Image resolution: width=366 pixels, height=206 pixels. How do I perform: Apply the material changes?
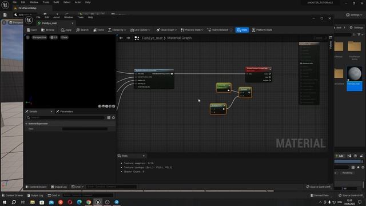(66, 30)
